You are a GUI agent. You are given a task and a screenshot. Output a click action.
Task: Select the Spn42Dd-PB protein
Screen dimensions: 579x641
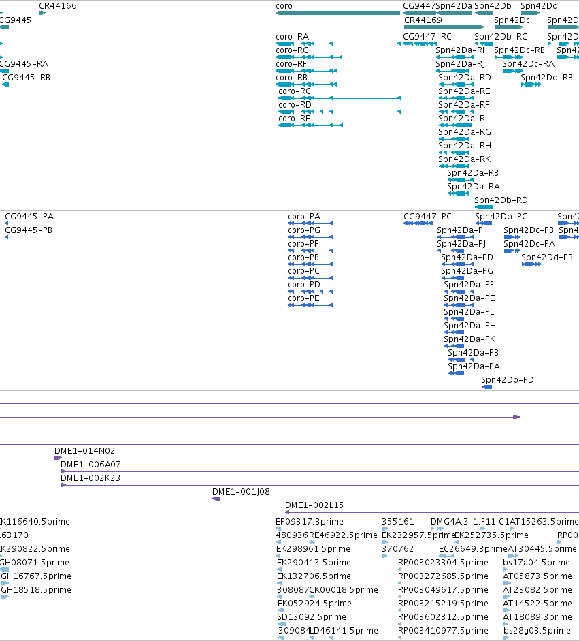(531, 264)
